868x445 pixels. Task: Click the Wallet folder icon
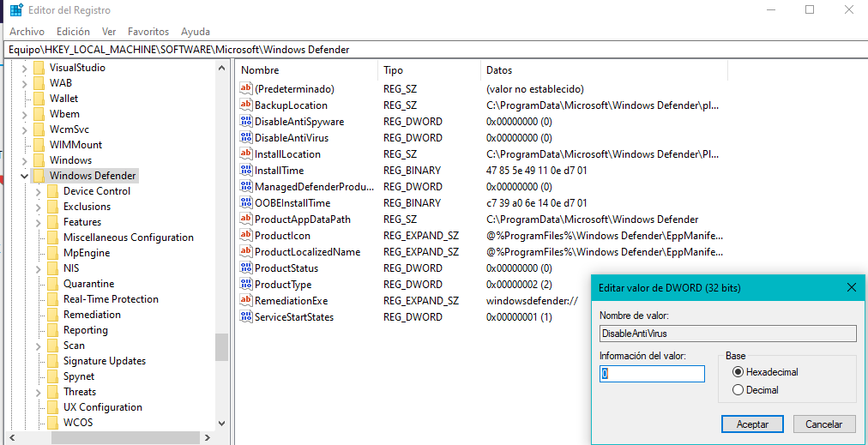(39, 99)
